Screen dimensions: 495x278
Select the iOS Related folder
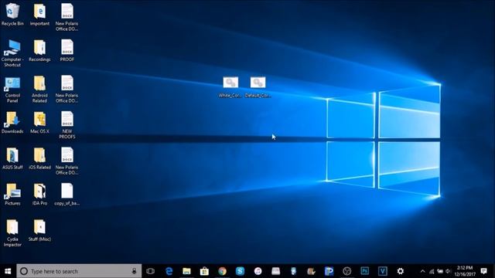39,158
